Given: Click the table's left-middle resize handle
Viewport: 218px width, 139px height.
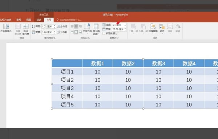Looking at the screenshot, I should 52,84.
